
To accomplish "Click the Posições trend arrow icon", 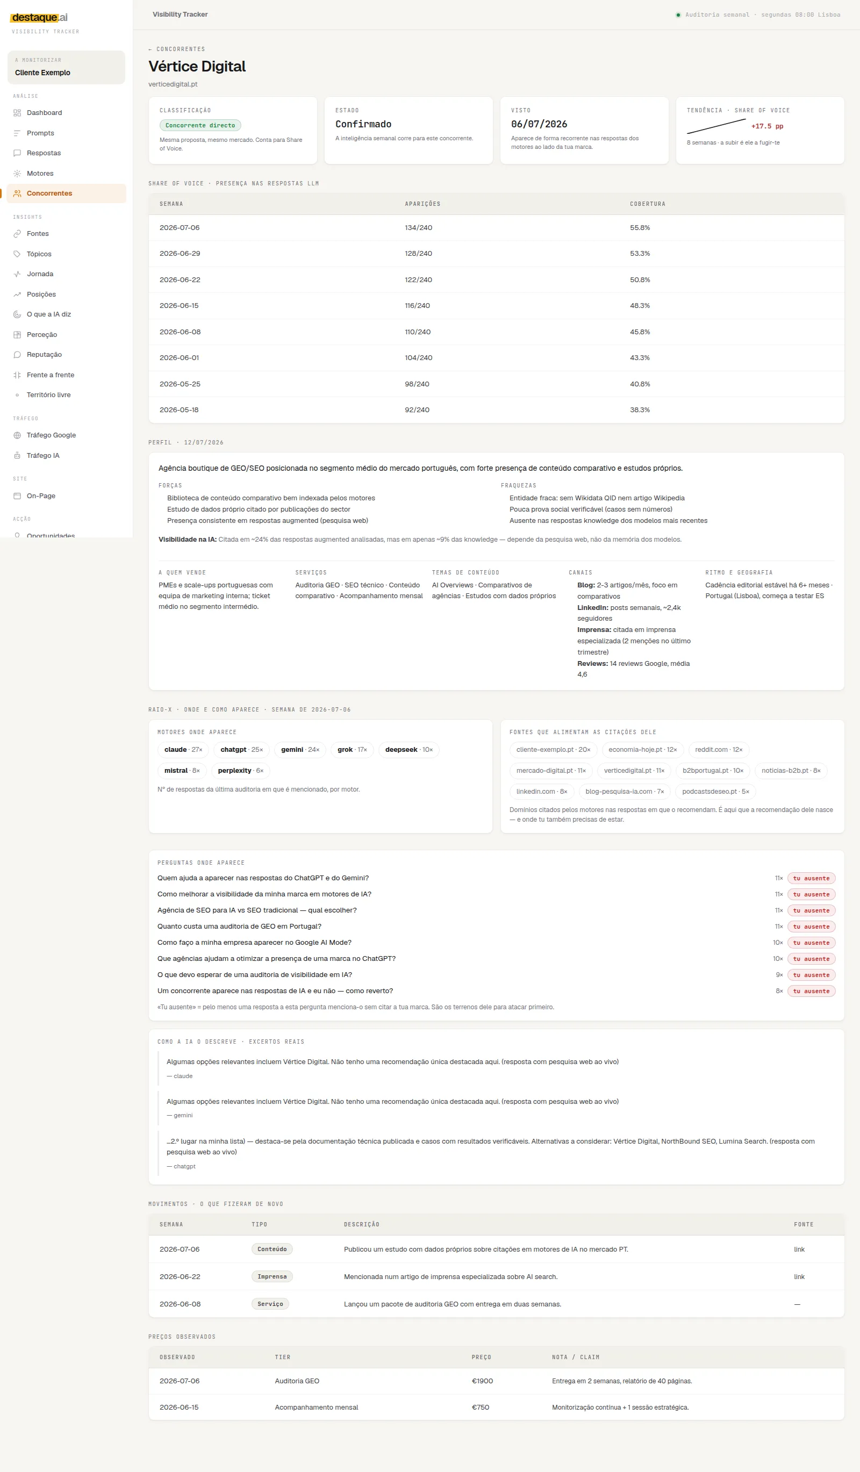I will tap(17, 295).
